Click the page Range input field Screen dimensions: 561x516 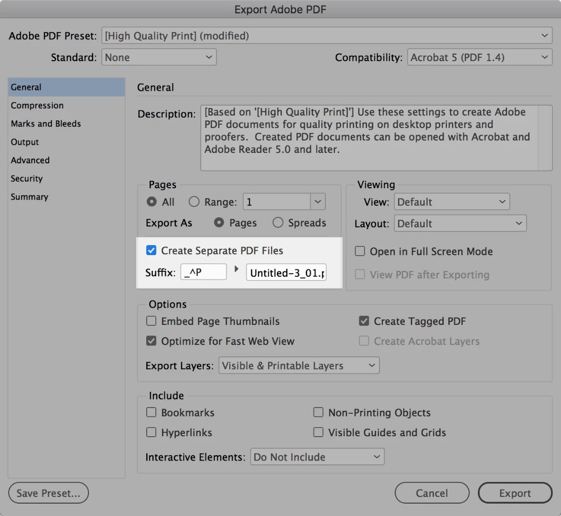(277, 202)
